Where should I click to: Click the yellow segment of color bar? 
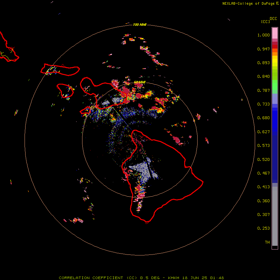click(275, 61)
